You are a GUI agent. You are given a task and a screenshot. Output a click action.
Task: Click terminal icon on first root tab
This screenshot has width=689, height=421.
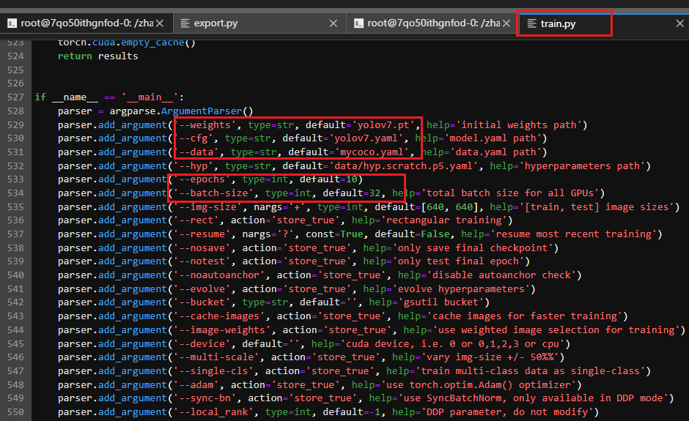pyautogui.click(x=12, y=23)
